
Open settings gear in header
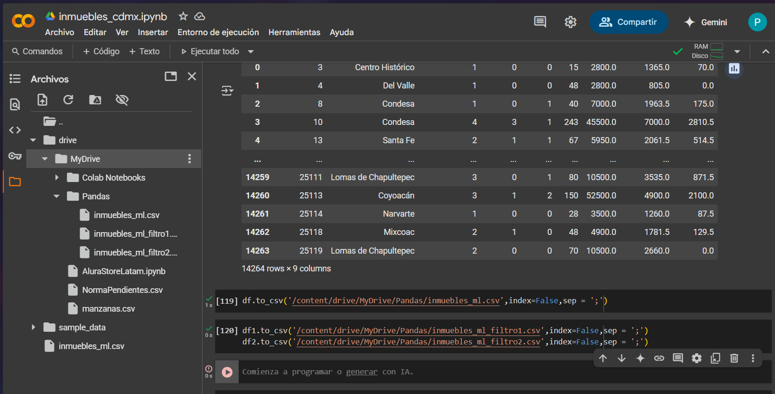point(571,22)
